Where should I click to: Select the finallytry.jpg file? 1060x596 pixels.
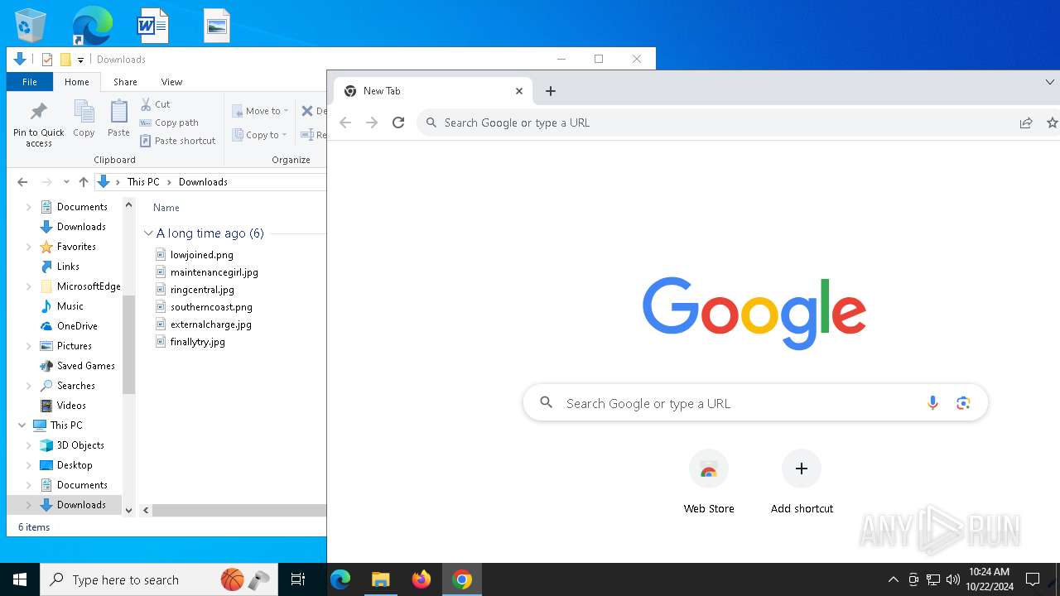click(x=191, y=342)
